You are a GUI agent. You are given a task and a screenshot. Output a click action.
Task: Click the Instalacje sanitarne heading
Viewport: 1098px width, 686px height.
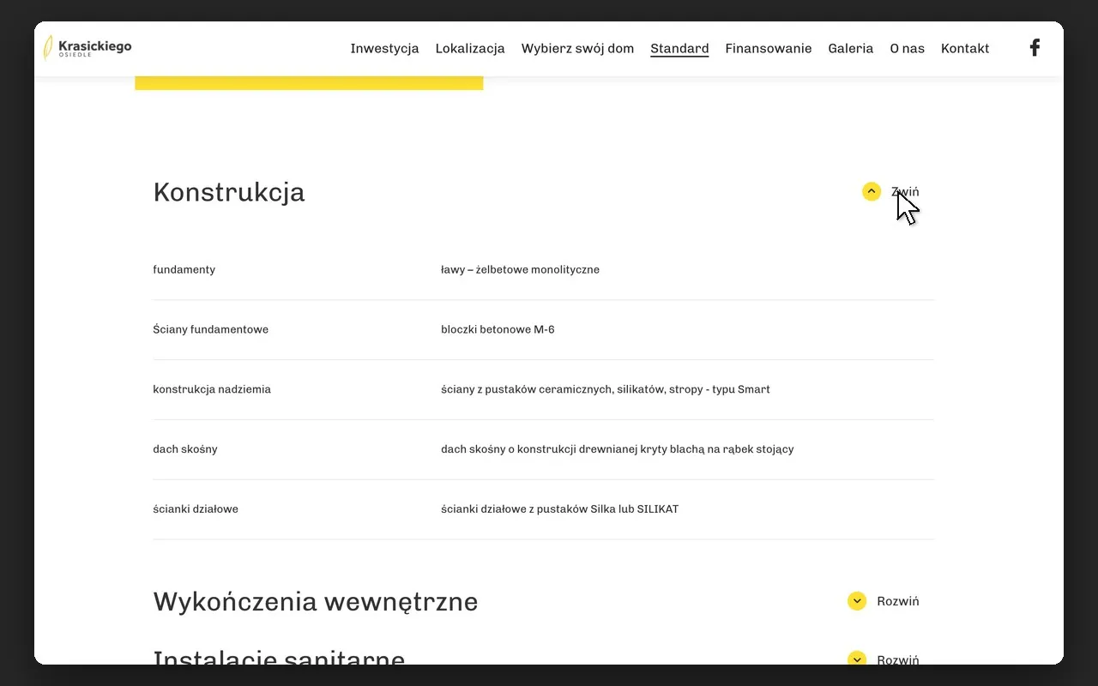[x=279, y=658]
